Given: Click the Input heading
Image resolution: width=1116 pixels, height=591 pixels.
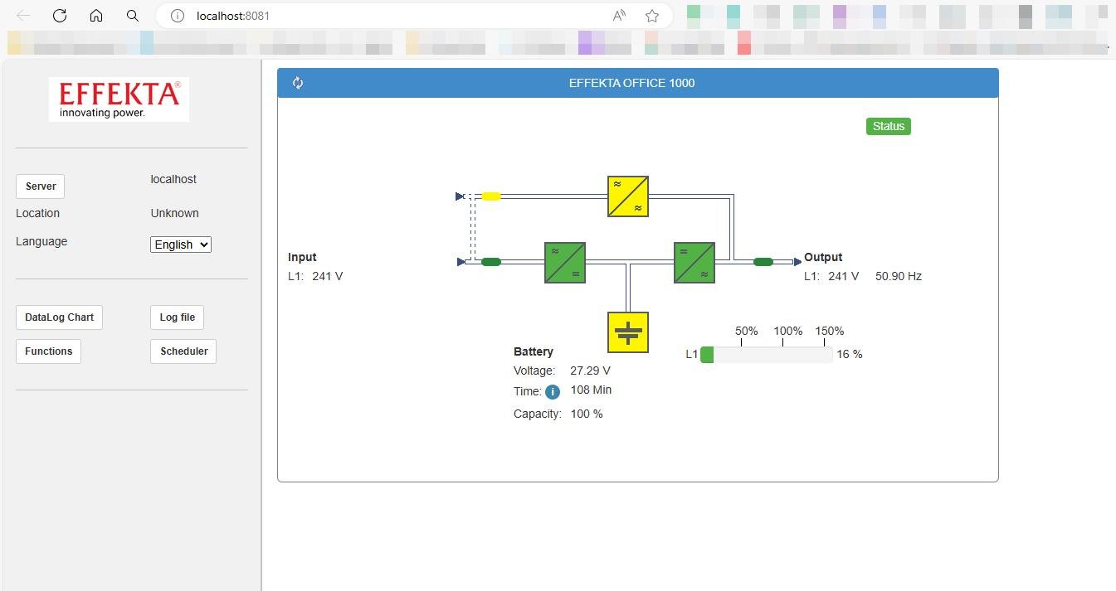Looking at the screenshot, I should [x=302, y=257].
